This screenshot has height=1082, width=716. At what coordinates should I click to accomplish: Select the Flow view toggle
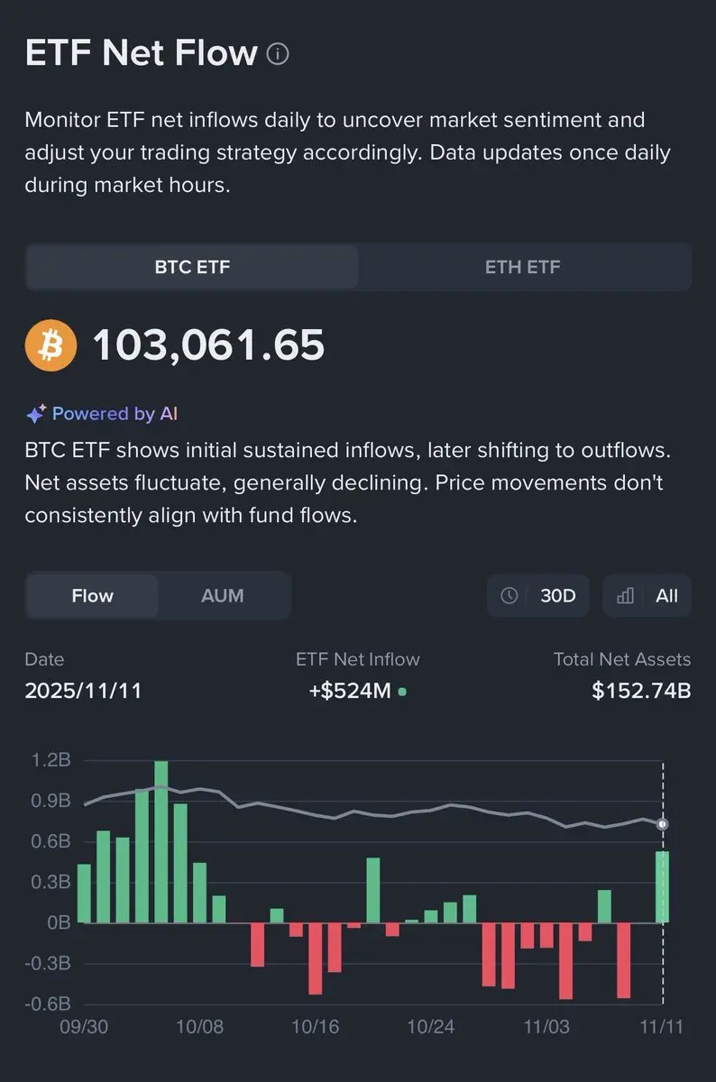click(92, 596)
